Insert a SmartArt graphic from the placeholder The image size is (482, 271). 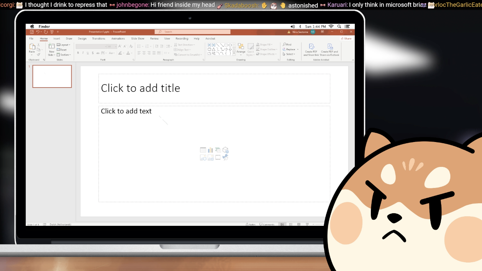218,150
